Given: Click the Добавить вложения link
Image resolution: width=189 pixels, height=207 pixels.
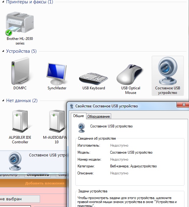Looking at the screenshot, I should (45, 183).
